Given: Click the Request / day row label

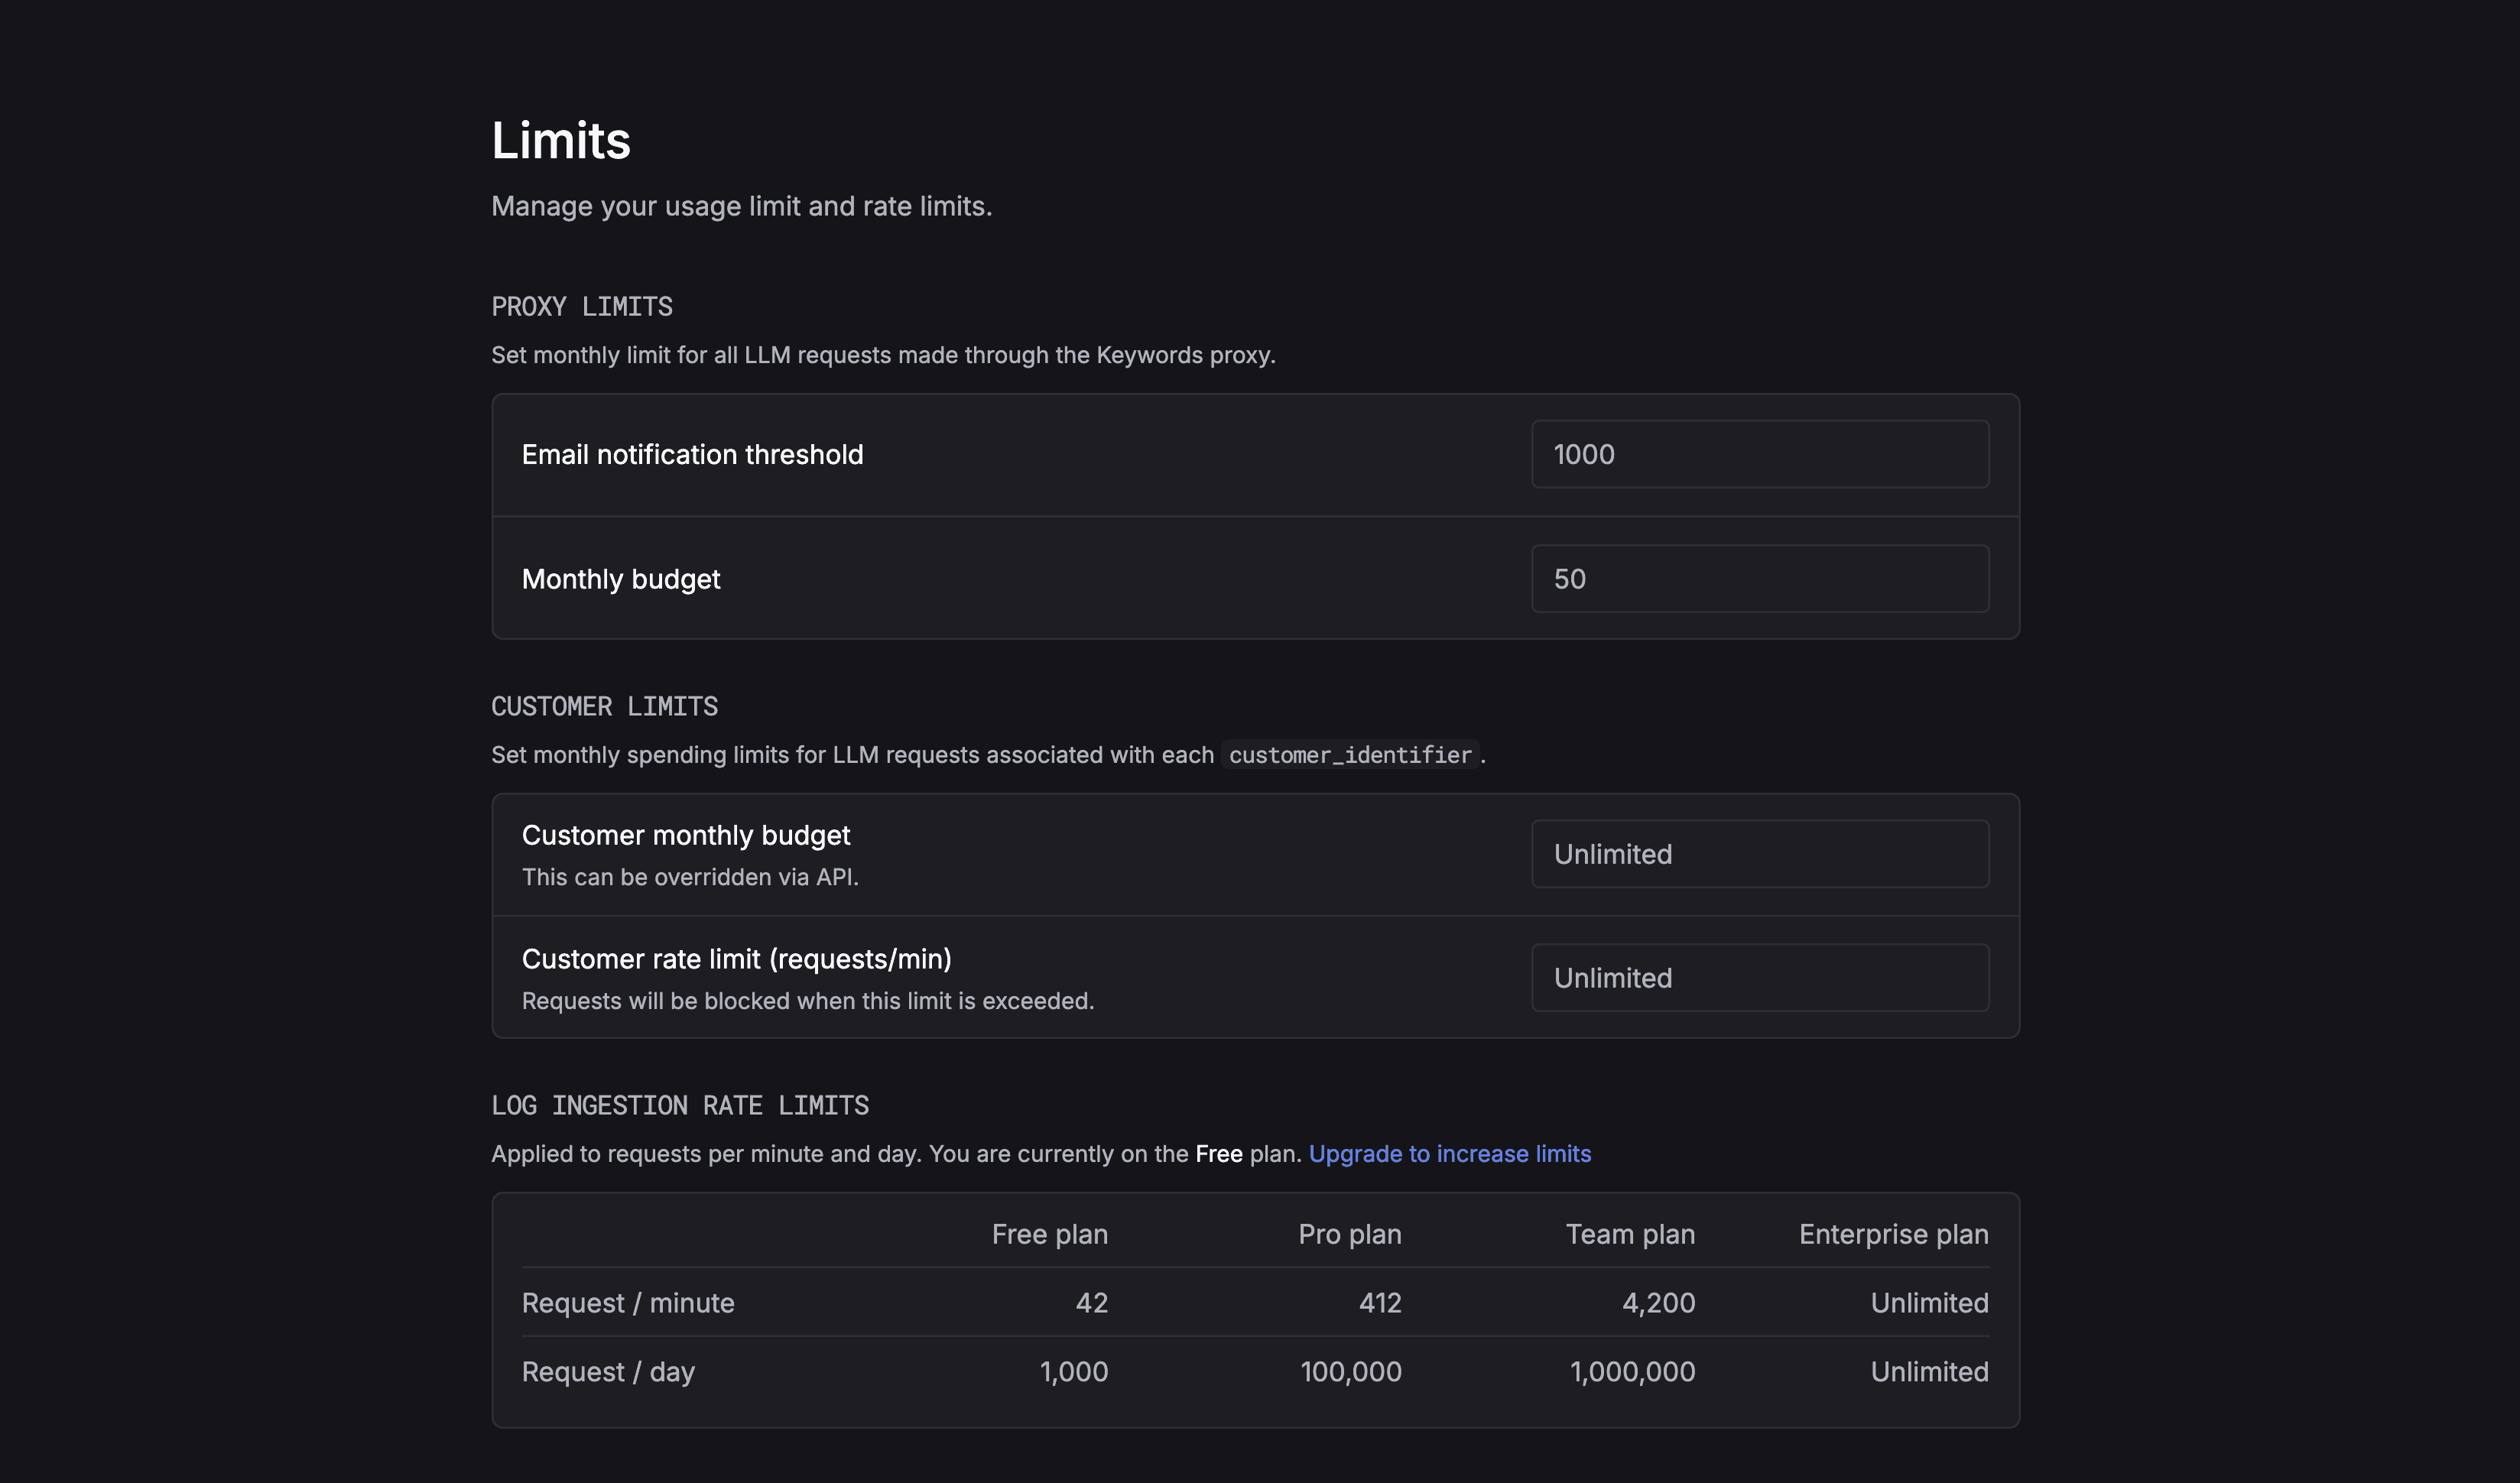Looking at the screenshot, I should click(607, 1372).
